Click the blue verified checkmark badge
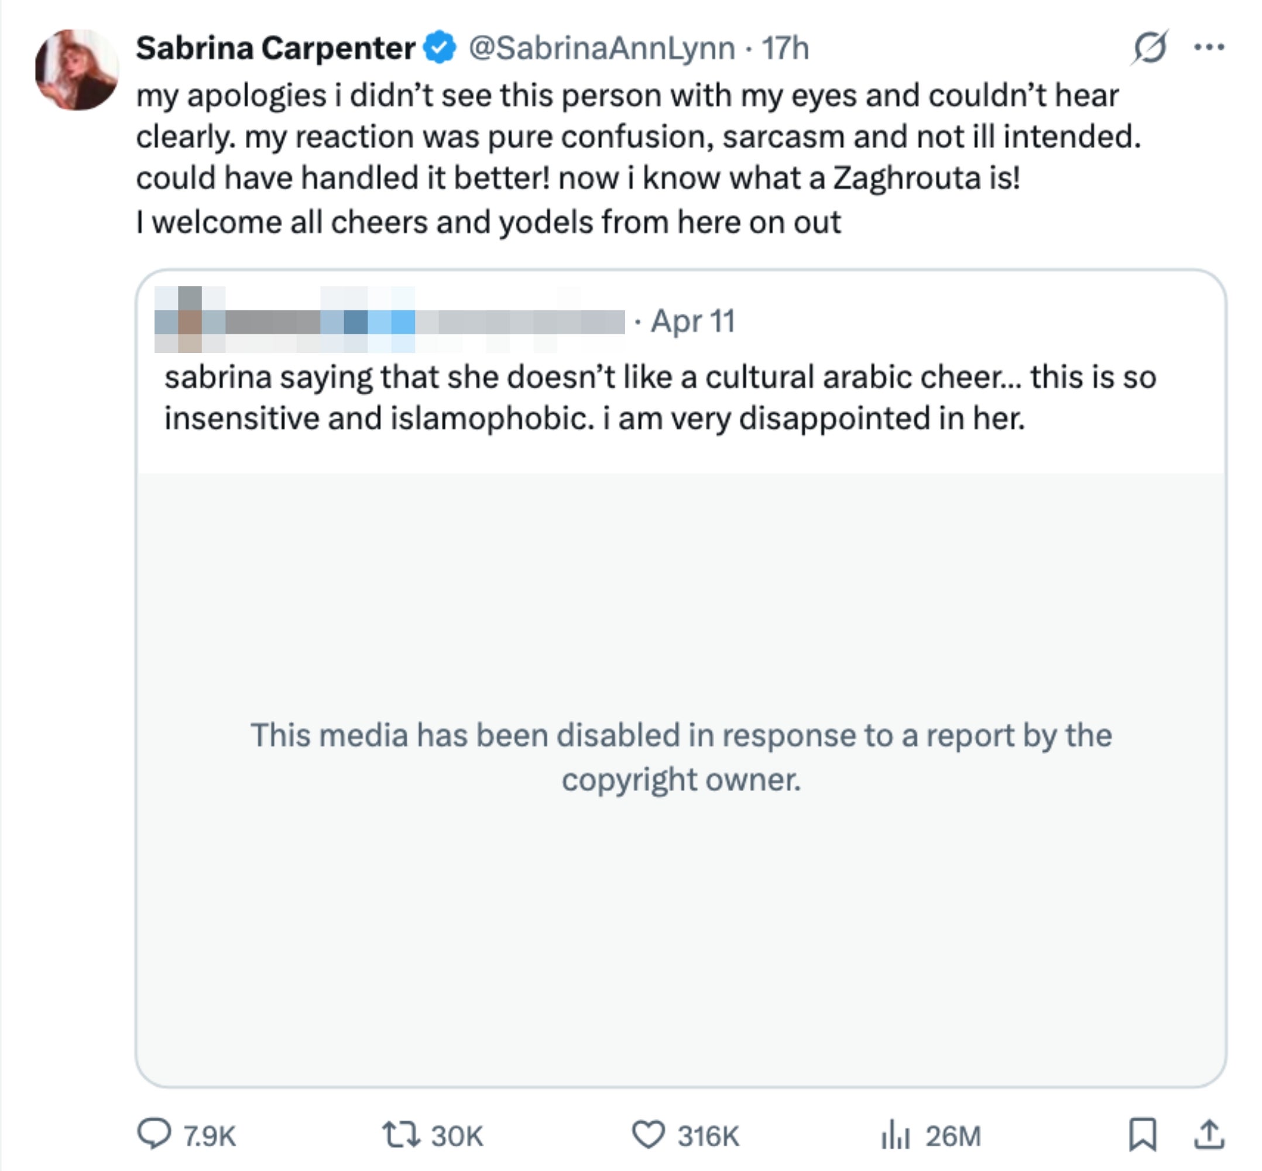 [440, 48]
